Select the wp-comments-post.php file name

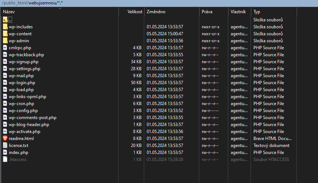33,117
